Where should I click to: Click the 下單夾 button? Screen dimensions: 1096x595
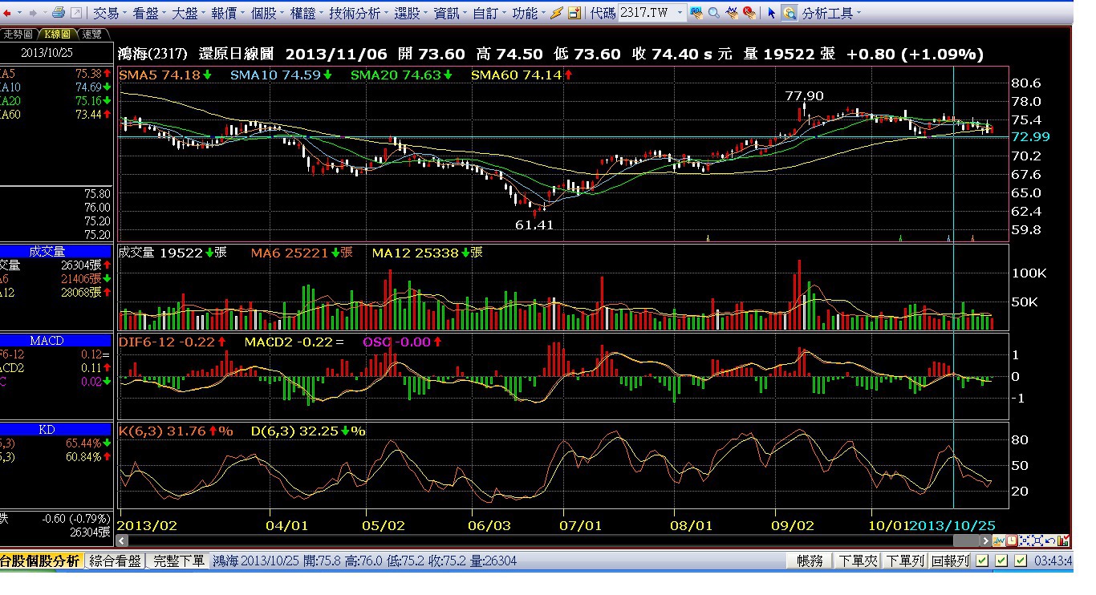(x=858, y=561)
